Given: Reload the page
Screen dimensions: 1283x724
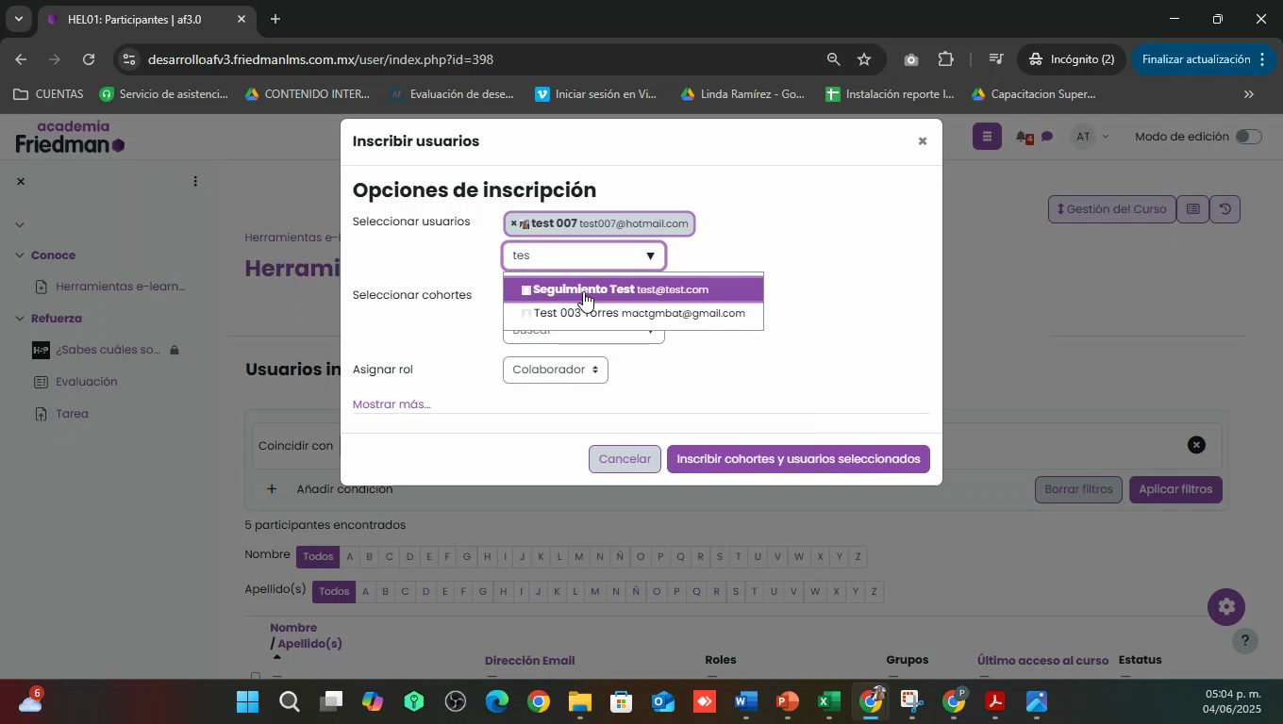Looking at the screenshot, I should coord(89,59).
